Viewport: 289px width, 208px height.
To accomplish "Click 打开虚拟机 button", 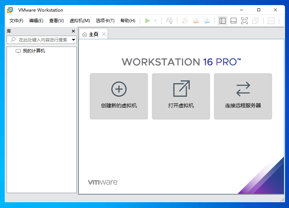I will pyautogui.click(x=181, y=96).
